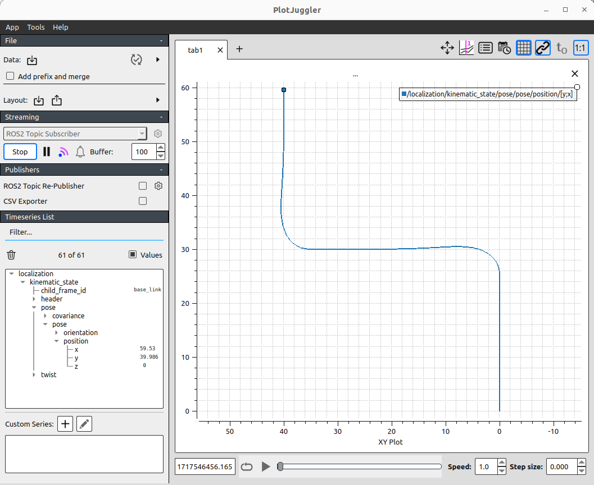
Task: Enable Add prefix and merge checkbox
Action: (x=10, y=76)
